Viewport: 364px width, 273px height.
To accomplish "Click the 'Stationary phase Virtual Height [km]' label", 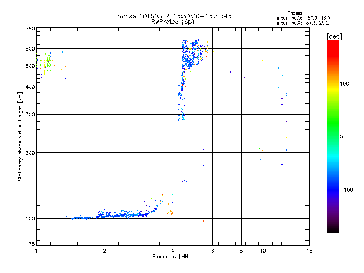I will 20,137.
